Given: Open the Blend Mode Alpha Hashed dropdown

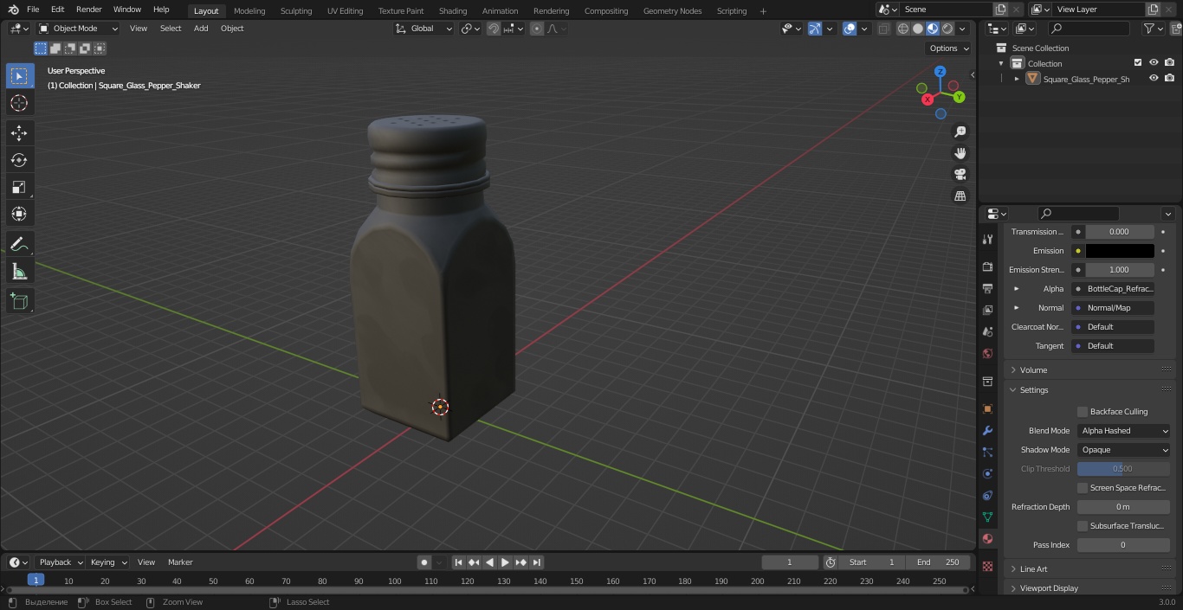Looking at the screenshot, I should [1123, 431].
